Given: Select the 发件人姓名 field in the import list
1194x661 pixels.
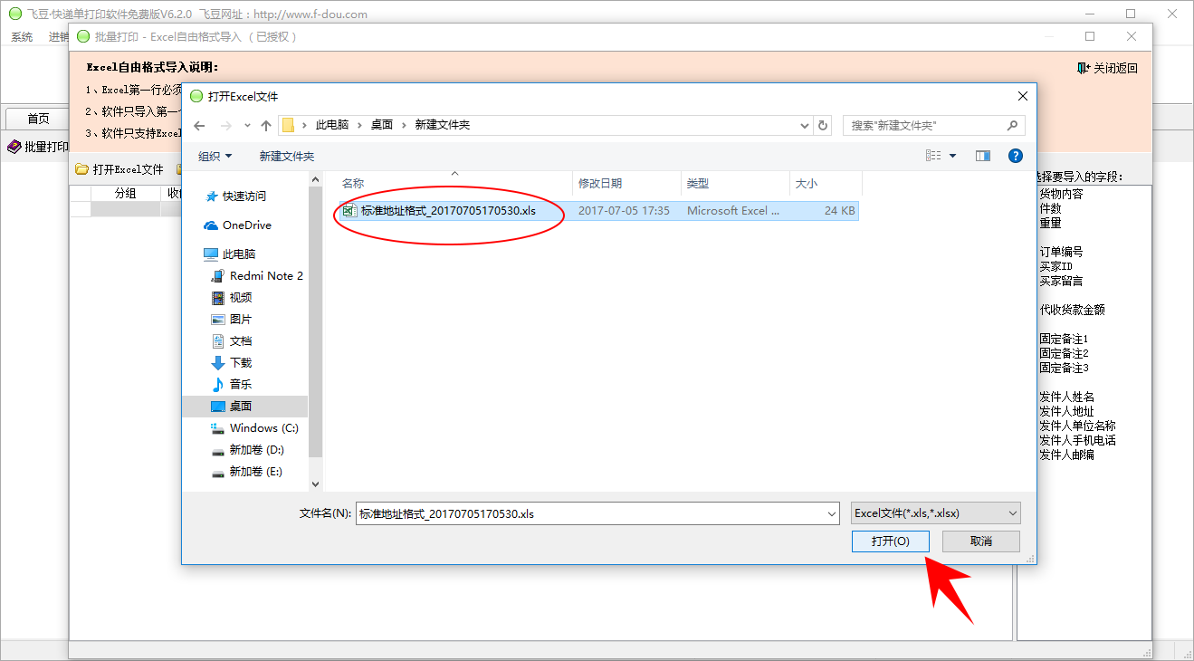Looking at the screenshot, I should [x=1066, y=397].
